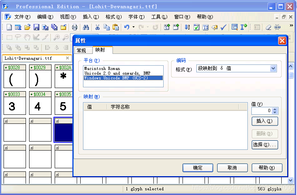Click the 值 column header
Image resolution: width=297 pixels, height=195 pixels.
click(x=95, y=107)
